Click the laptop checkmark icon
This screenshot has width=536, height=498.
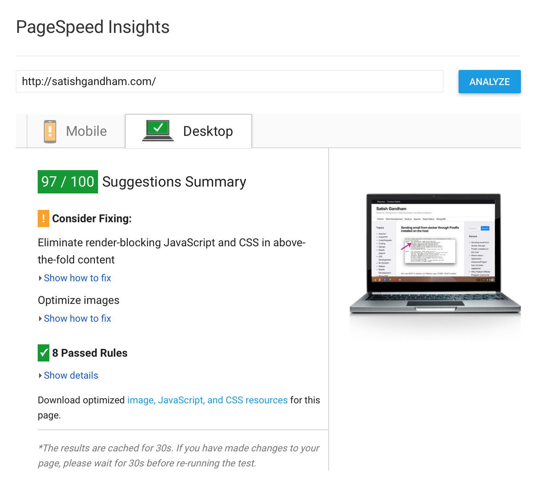click(158, 131)
